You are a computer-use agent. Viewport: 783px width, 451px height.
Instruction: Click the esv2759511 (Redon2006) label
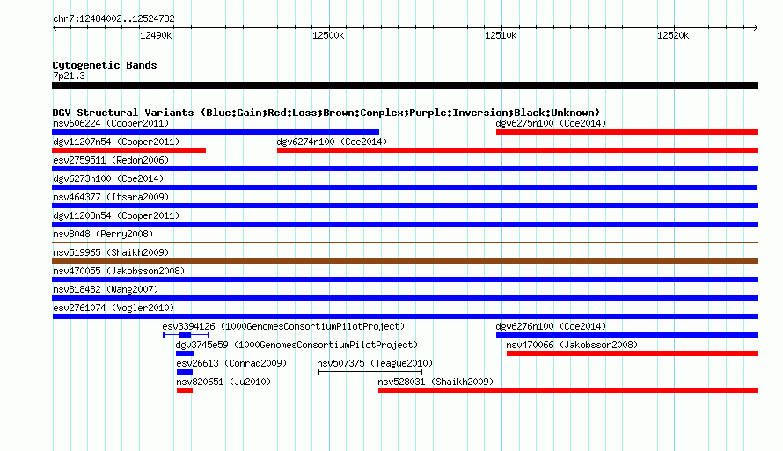[111, 160]
